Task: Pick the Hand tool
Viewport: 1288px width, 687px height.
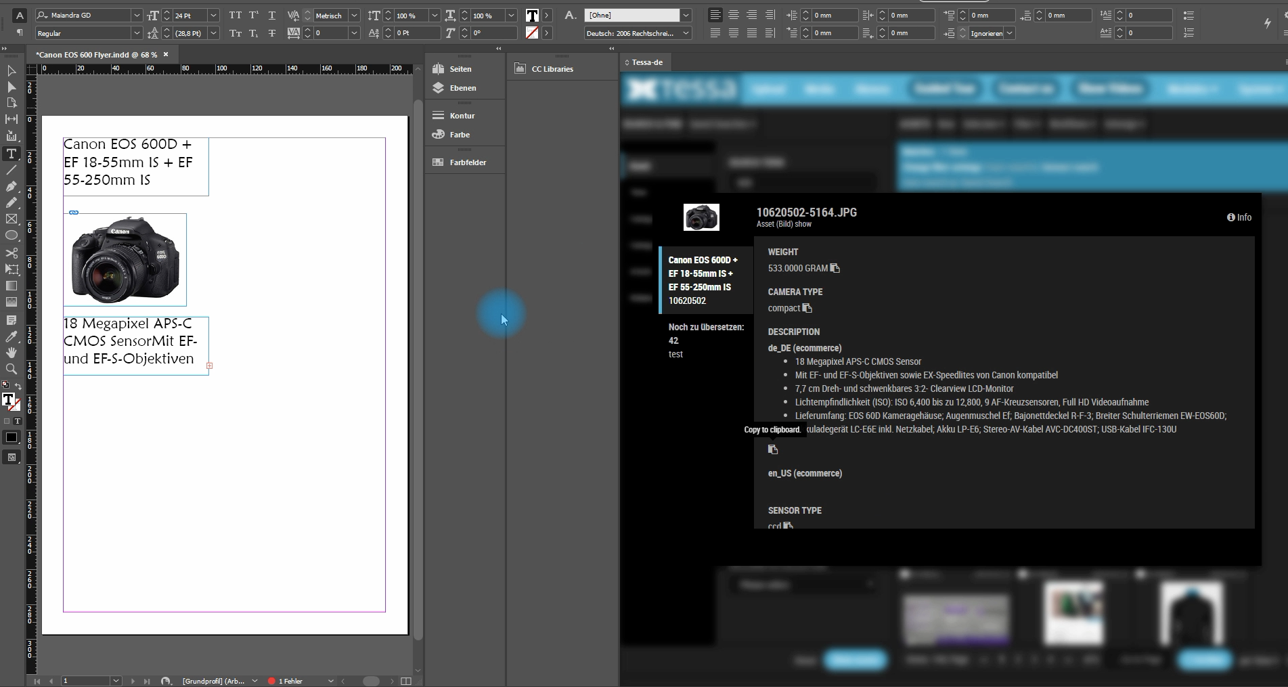Action: (x=12, y=353)
